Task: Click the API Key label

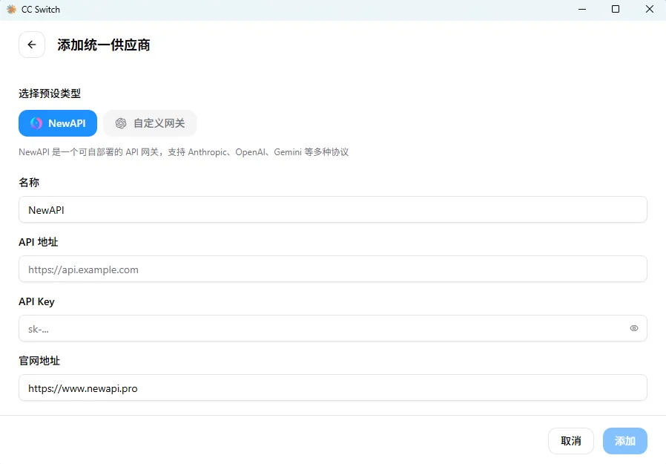Action: (x=36, y=301)
